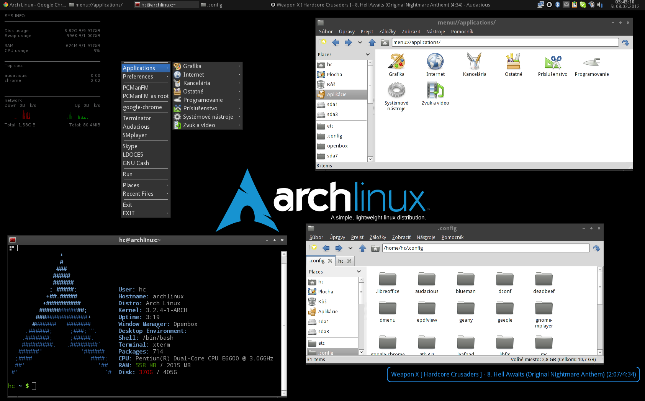Image resolution: width=645 pixels, height=401 pixels.
Task: Switch to Arch Linux - Google Chrome taskbar item
Action: (x=34, y=5)
